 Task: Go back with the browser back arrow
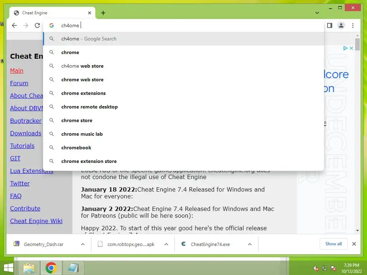[14, 25]
